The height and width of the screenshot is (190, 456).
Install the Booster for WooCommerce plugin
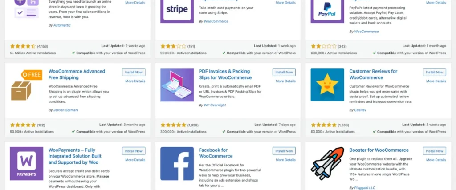click(434, 151)
